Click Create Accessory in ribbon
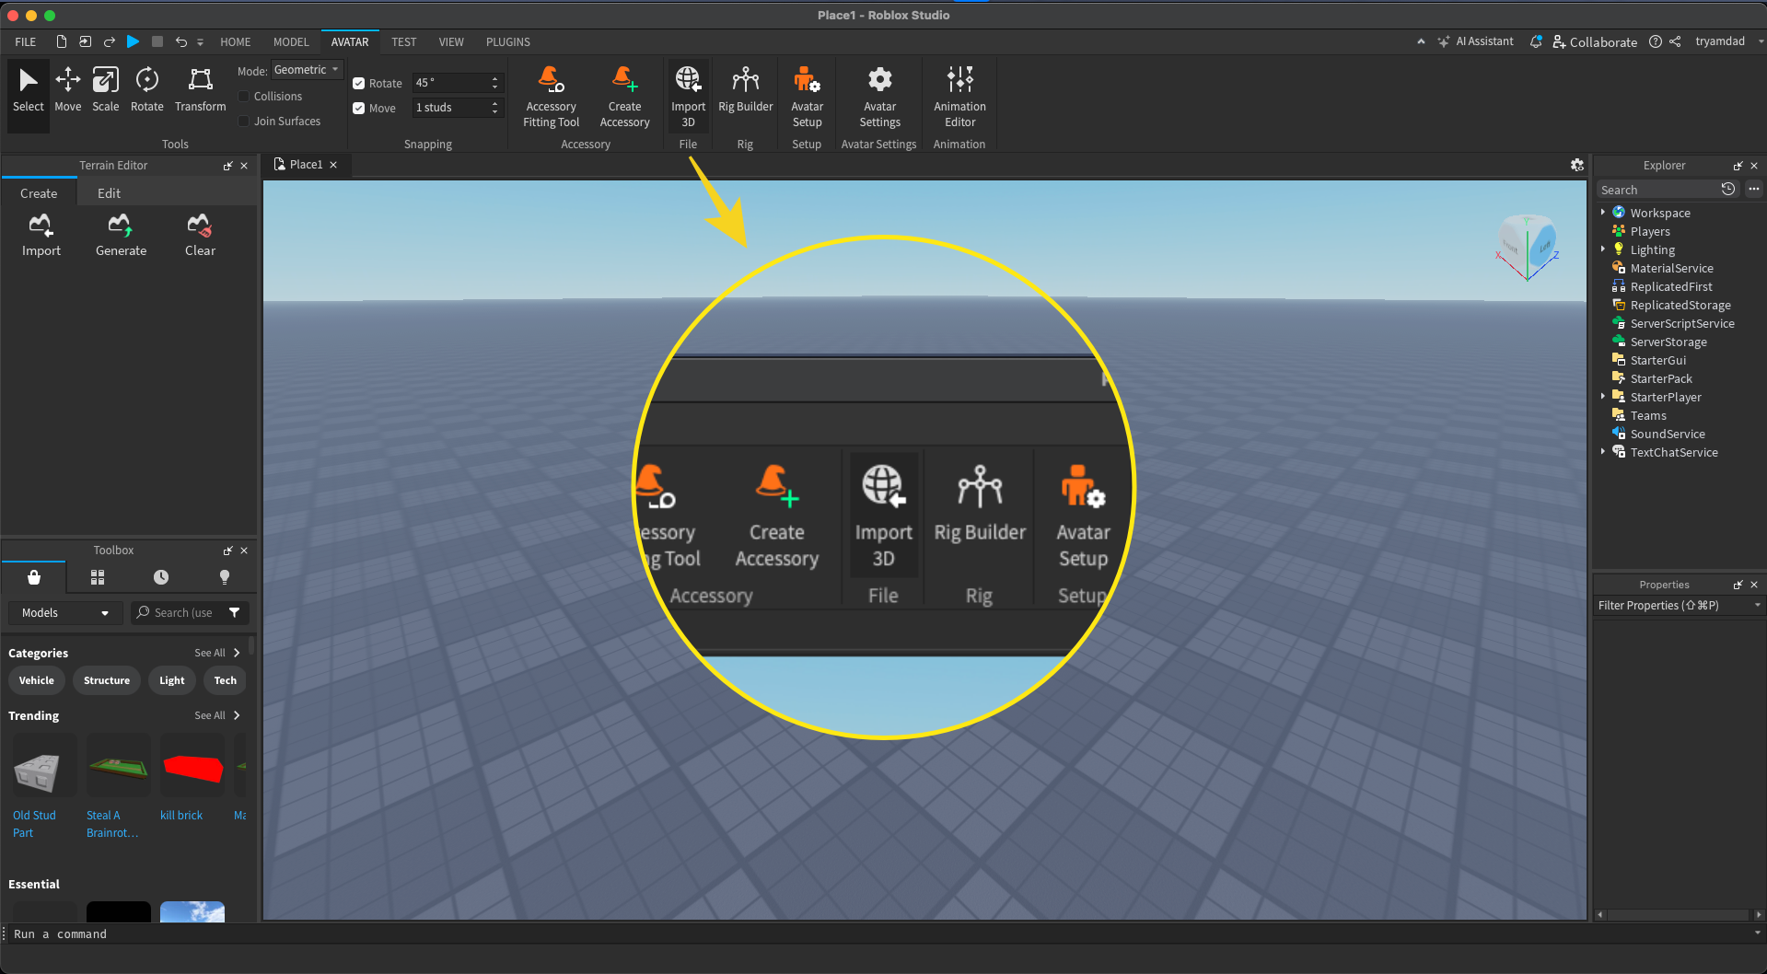The width and height of the screenshot is (1767, 974). pos(624,97)
